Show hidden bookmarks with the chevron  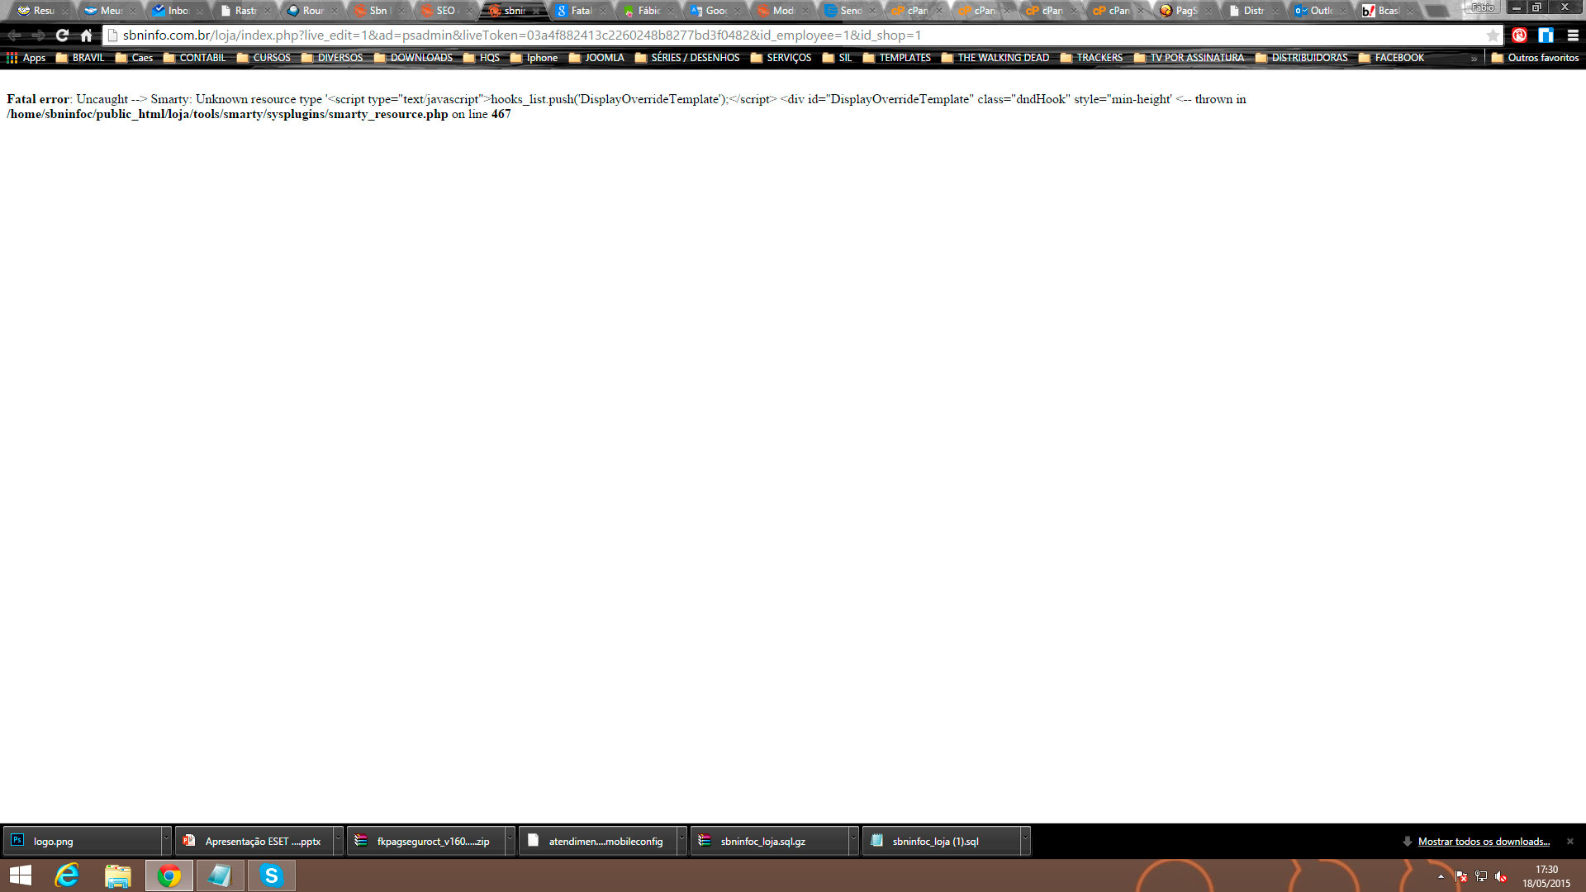click(1474, 59)
